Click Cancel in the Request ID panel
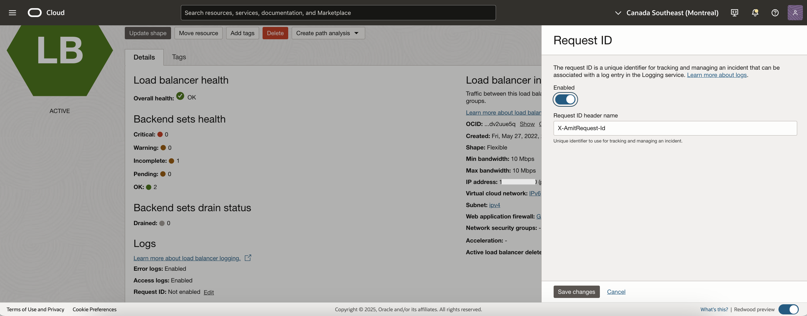 point(616,292)
